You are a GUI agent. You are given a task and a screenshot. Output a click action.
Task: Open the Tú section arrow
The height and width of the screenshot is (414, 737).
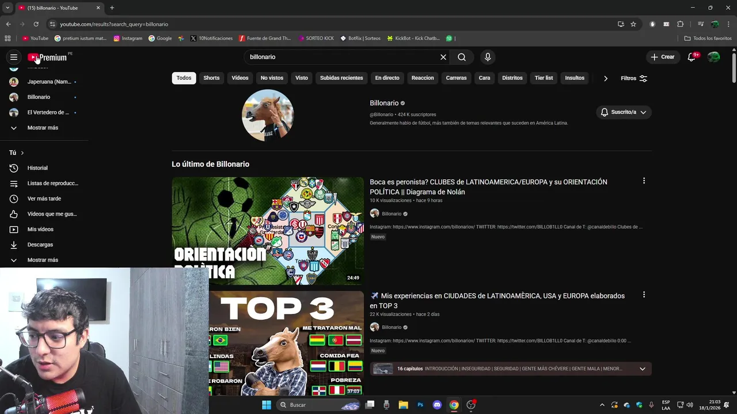[22, 153]
